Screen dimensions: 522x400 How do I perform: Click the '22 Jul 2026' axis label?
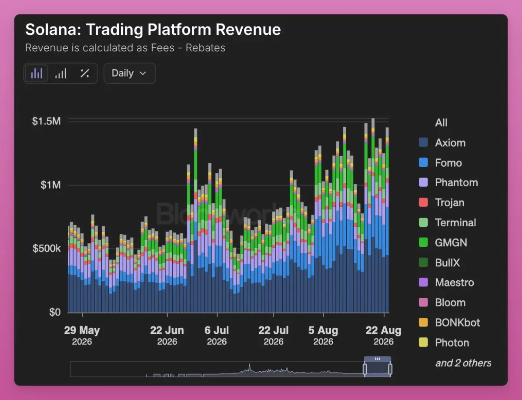pos(274,335)
